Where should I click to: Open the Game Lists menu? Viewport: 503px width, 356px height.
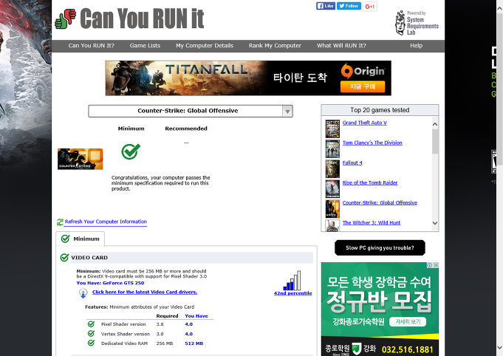(x=145, y=46)
